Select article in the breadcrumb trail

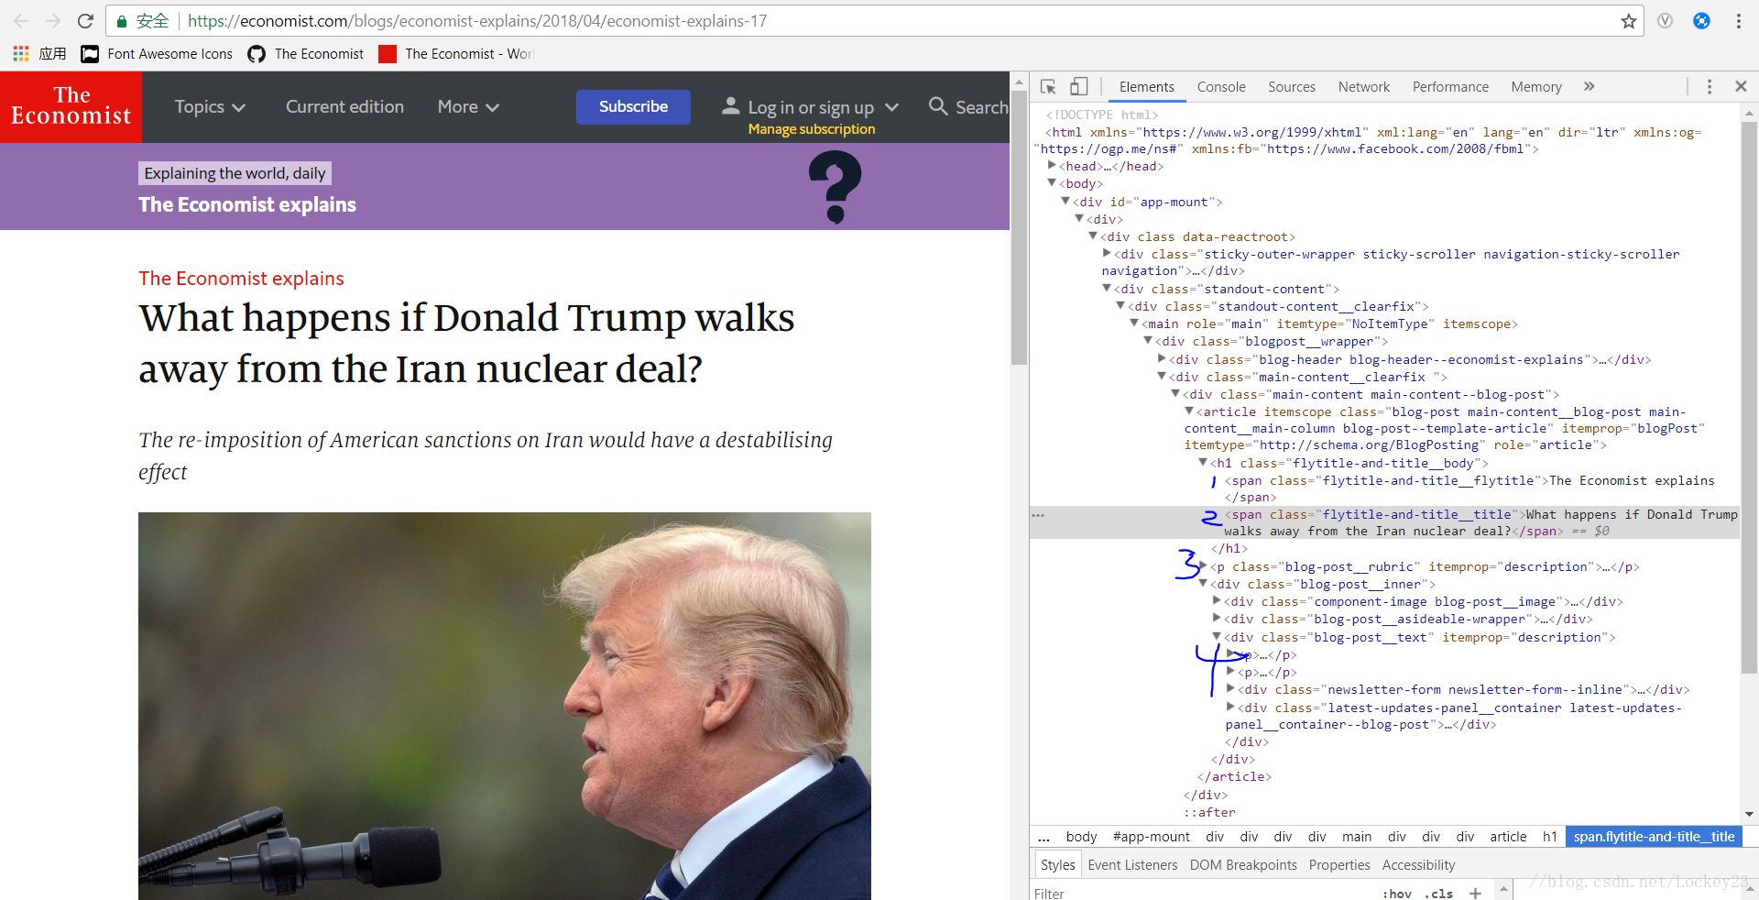click(1508, 837)
